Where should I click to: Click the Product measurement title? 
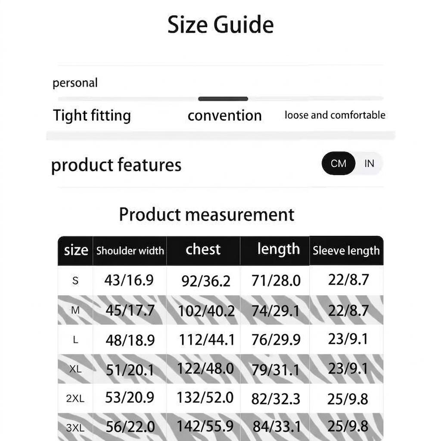pyautogui.click(x=207, y=214)
